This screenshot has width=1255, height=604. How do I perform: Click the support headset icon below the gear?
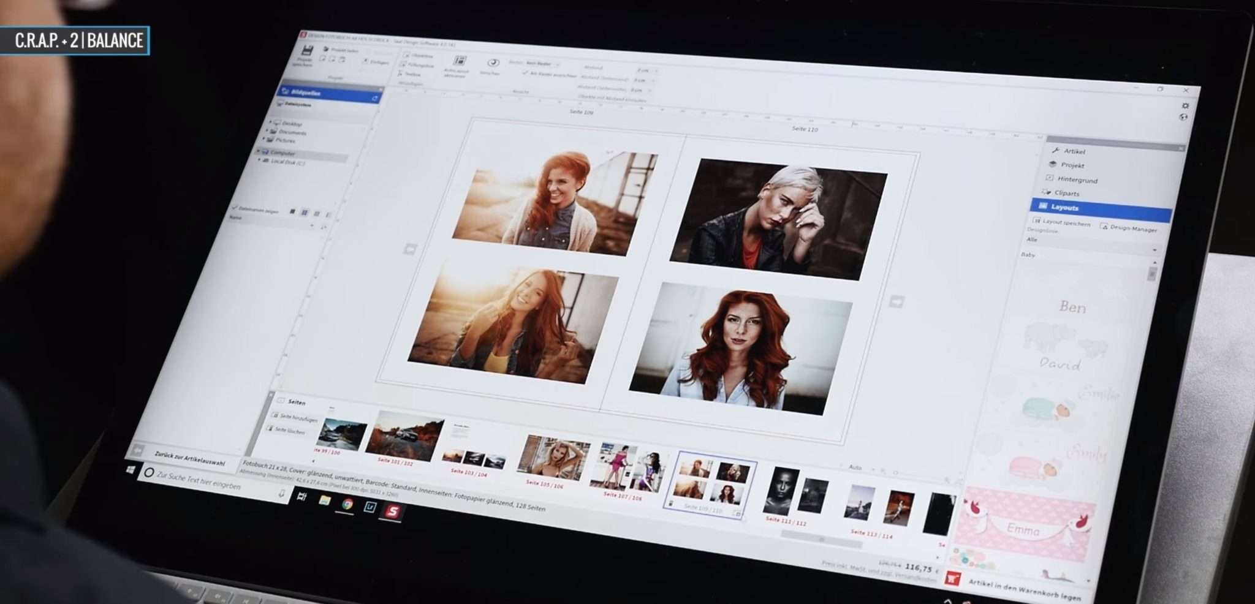point(1183,117)
